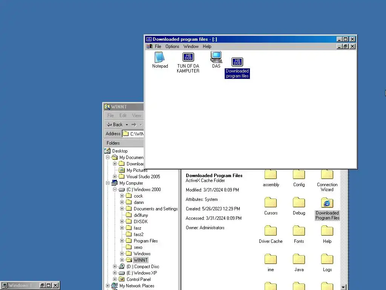Open the Window menu
Screen dimensions: 386x290
(191, 46)
